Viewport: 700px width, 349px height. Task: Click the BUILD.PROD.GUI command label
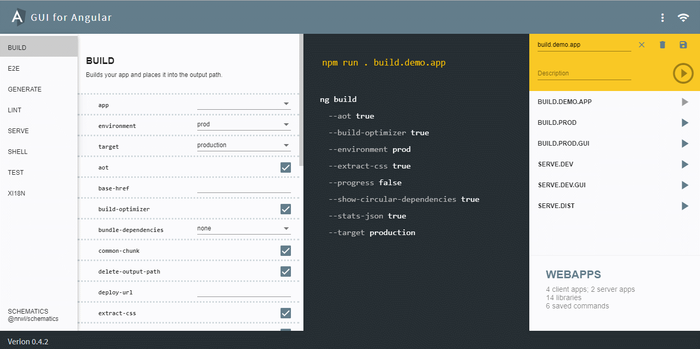point(564,144)
